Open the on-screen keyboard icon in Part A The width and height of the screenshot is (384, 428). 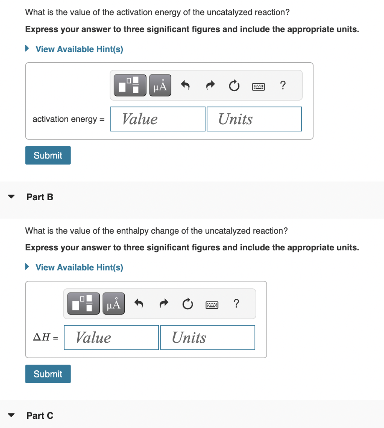tap(258, 86)
